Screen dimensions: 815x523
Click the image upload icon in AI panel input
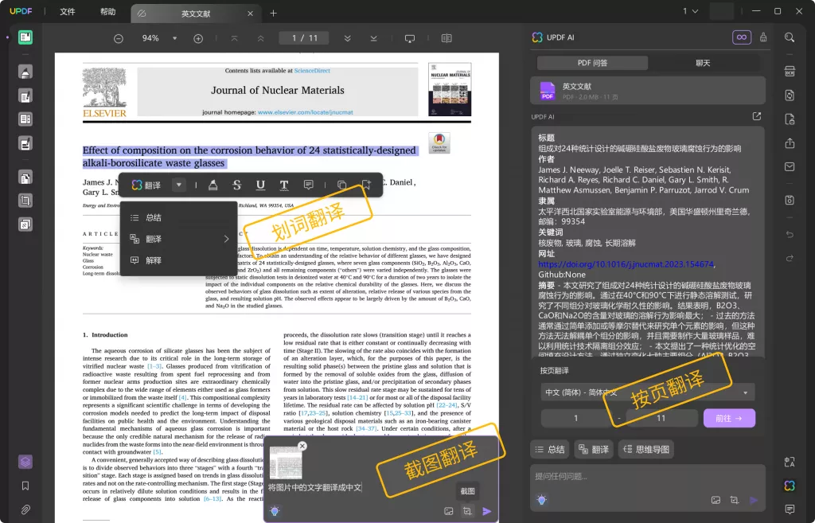(716, 500)
